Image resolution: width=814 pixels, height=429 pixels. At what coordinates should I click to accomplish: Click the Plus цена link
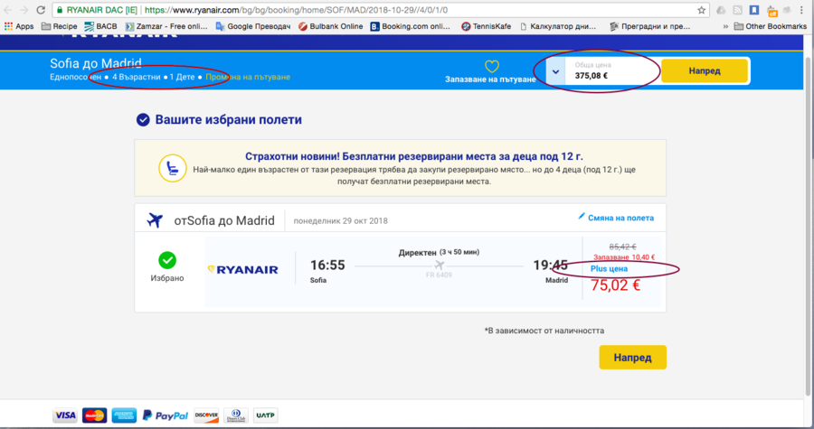point(609,268)
